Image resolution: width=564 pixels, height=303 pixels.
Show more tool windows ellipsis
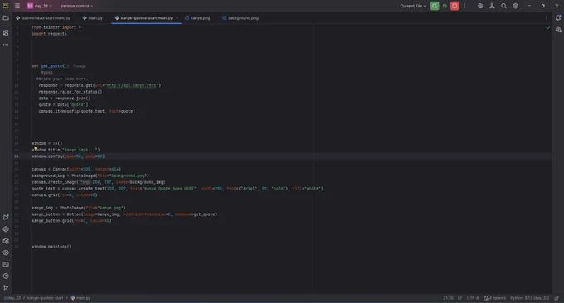click(6, 45)
